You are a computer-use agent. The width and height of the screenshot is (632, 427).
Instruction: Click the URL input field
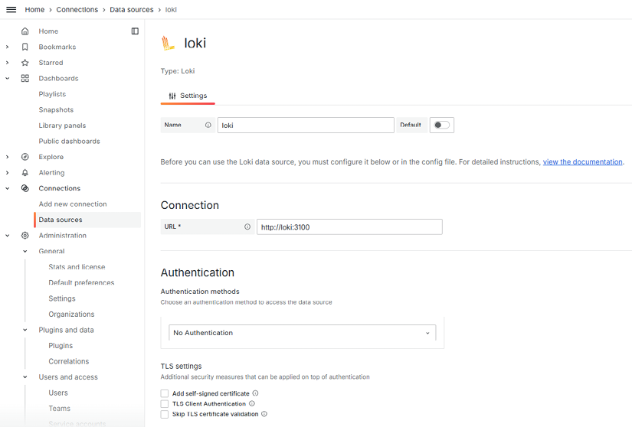pyautogui.click(x=349, y=227)
